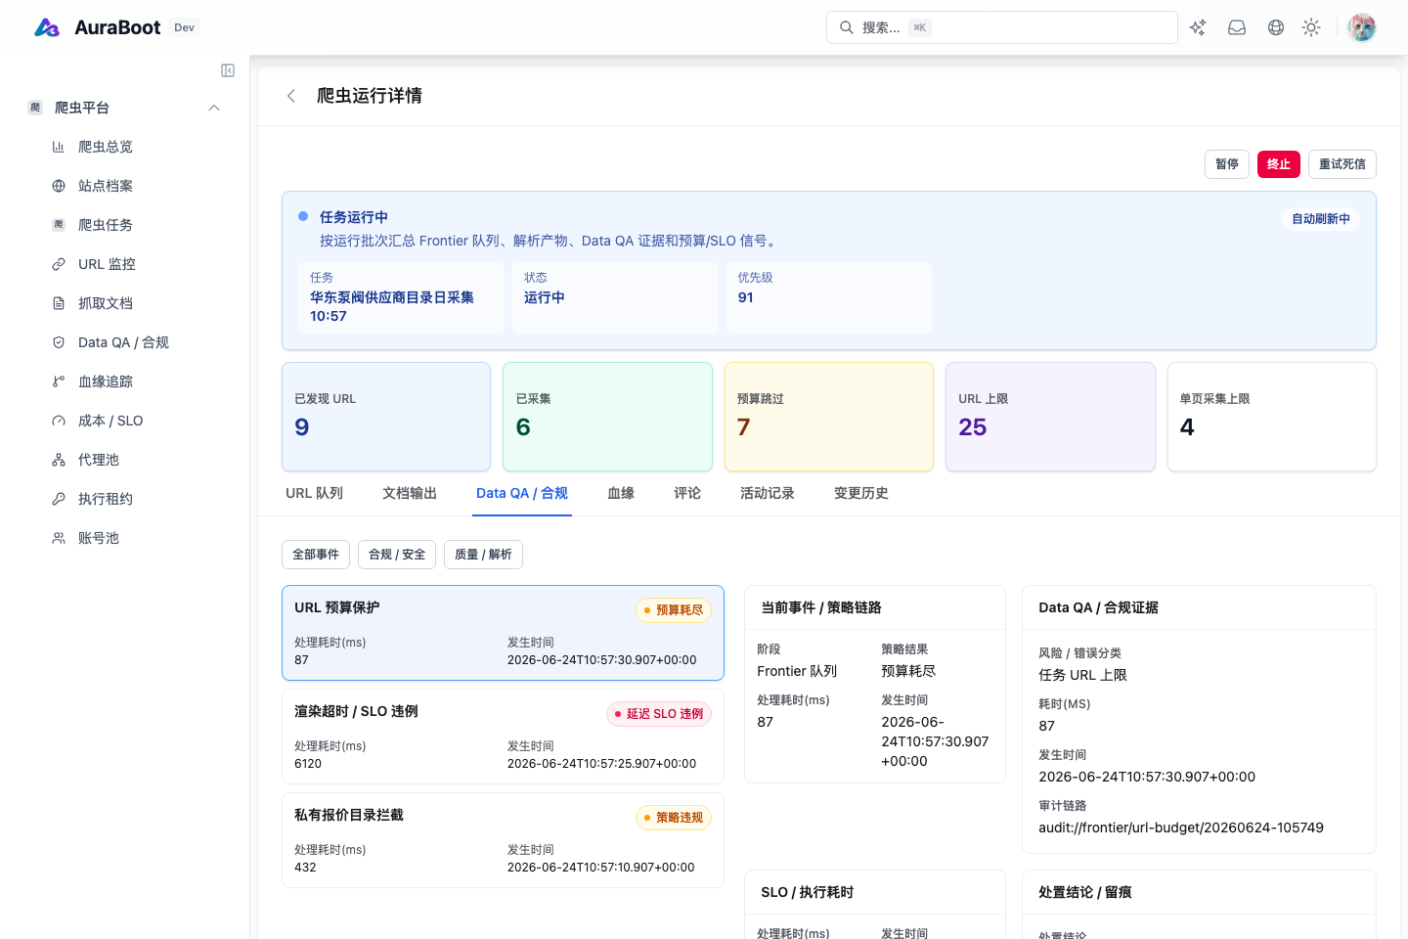
Task: Click the 执行租约 key icon
Action: tap(59, 499)
